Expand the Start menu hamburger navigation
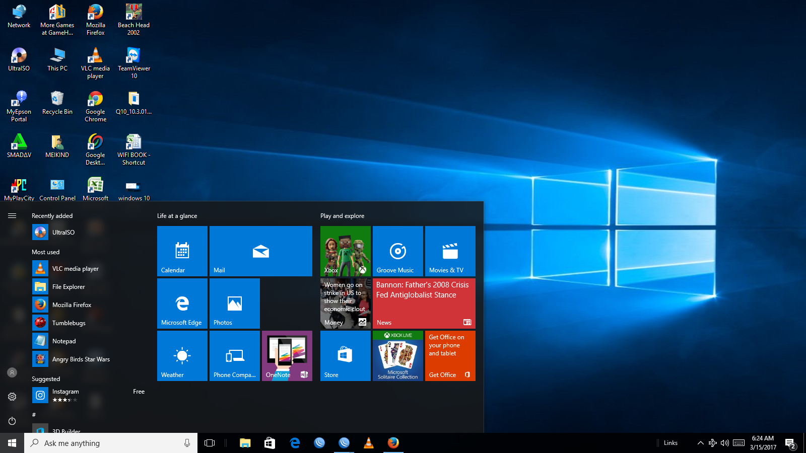Image resolution: width=806 pixels, height=453 pixels. (x=12, y=215)
